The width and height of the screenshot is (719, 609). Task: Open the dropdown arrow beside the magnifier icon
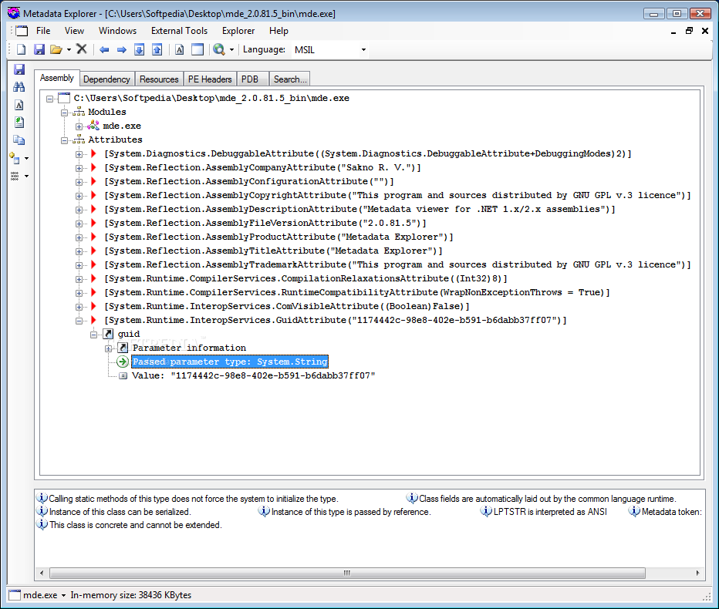coord(231,49)
